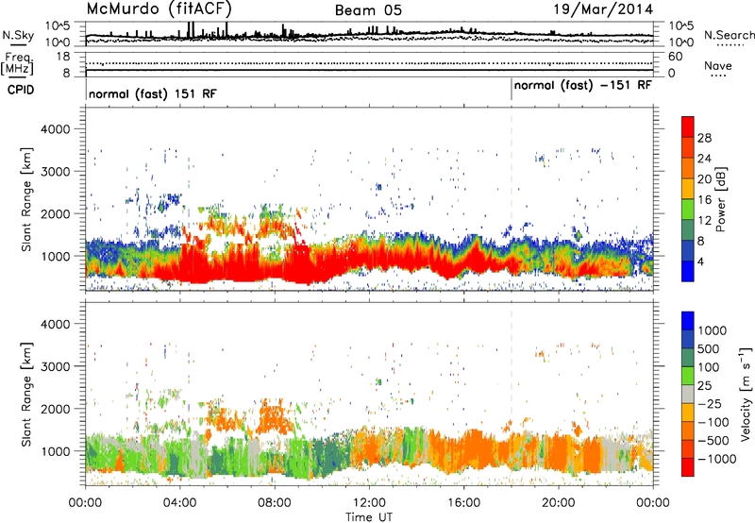This screenshot has height=523, width=755.
Task: Click the "4000" tick on the velocity panel axis
Action: tap(56, 324)
